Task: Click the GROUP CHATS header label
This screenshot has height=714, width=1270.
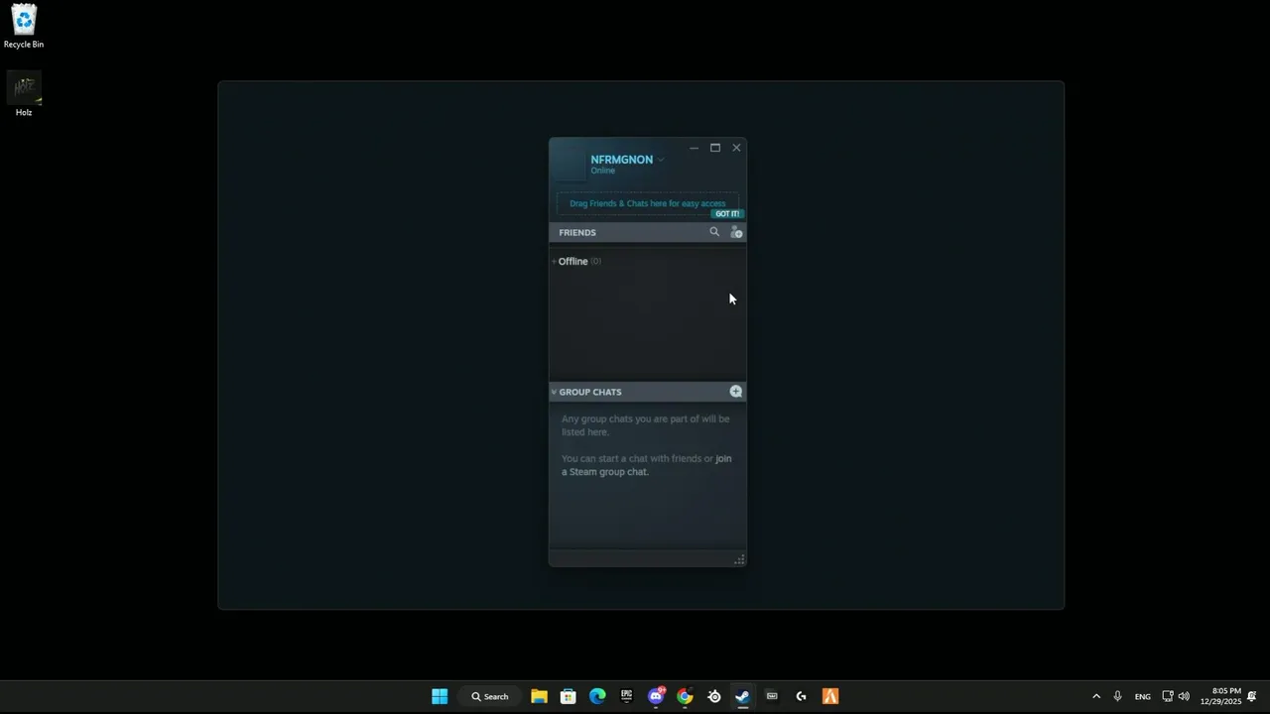Action: click(590, 392)
